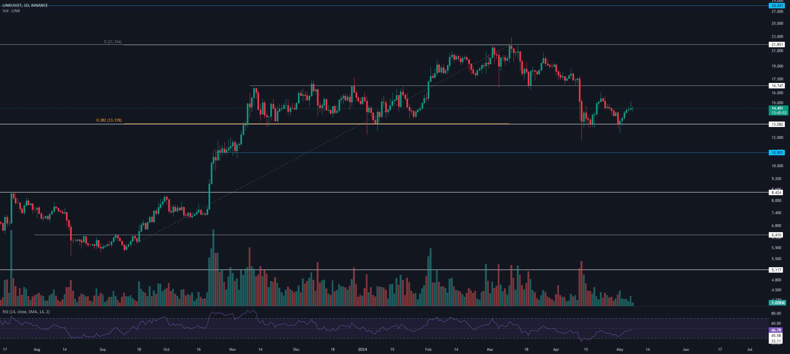This screenshot has width=790, height=354.
Task: Select the 13.082 support line label
Action: 777,124
